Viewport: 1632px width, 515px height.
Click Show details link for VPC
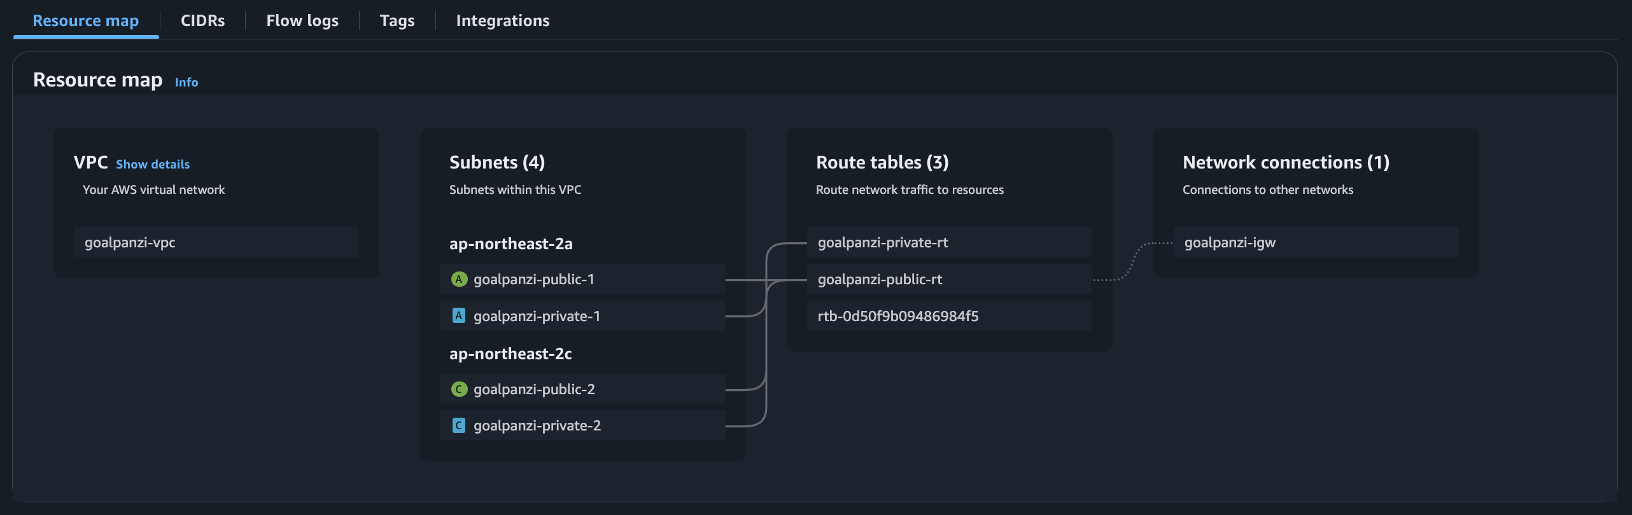tap(153, 164)
